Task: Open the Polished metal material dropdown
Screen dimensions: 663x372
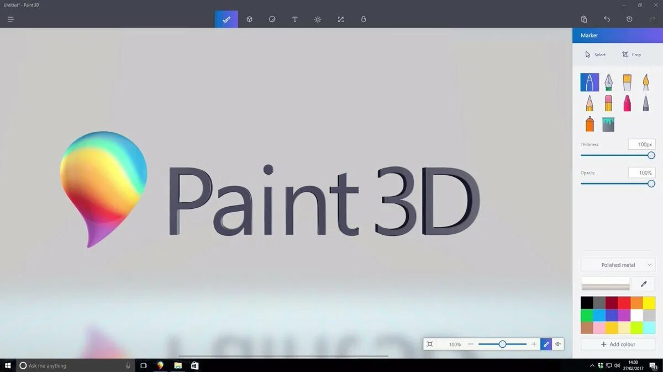Action: pos(618,265)
